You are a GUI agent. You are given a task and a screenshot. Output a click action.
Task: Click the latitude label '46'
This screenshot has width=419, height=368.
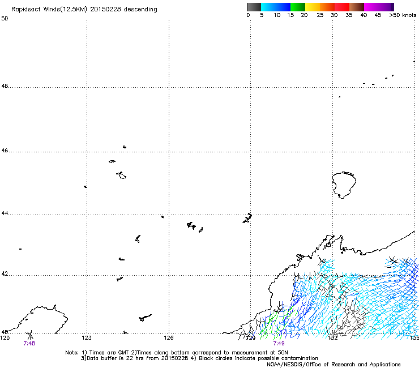5,151
